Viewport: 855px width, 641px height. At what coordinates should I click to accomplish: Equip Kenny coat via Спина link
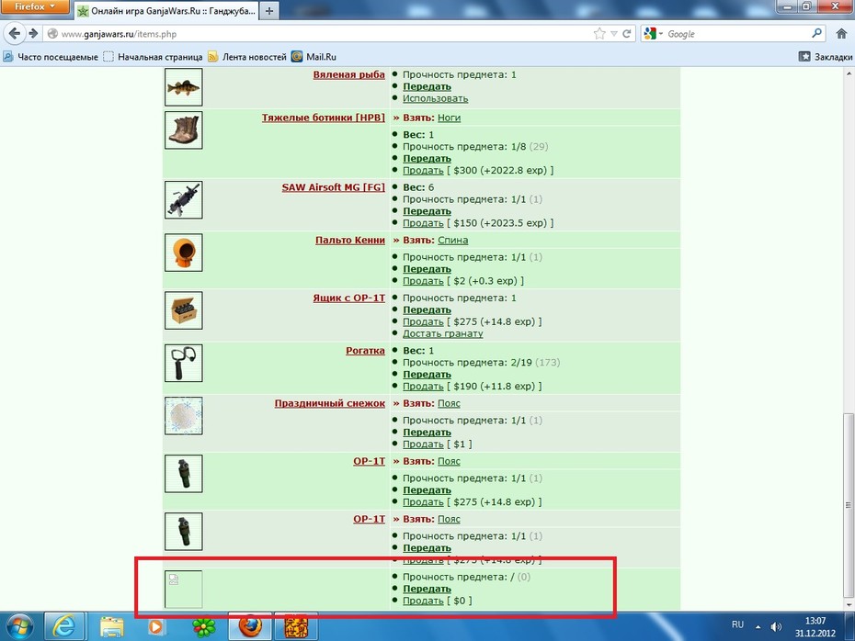click(452, 241)
